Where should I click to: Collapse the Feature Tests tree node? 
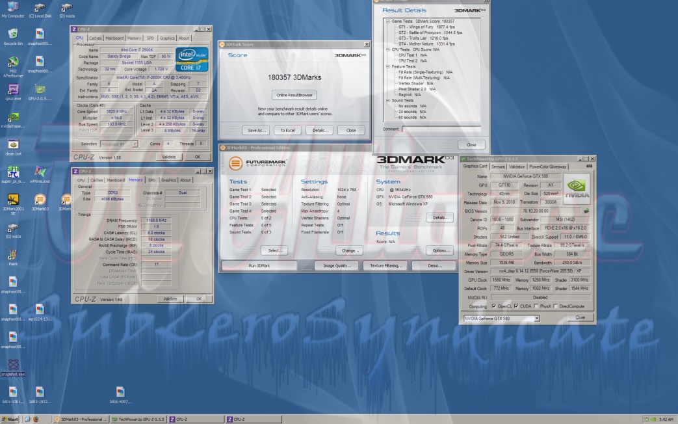pos(387,67)
